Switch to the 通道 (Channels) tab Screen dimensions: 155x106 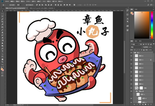click(x=136, y=41)
